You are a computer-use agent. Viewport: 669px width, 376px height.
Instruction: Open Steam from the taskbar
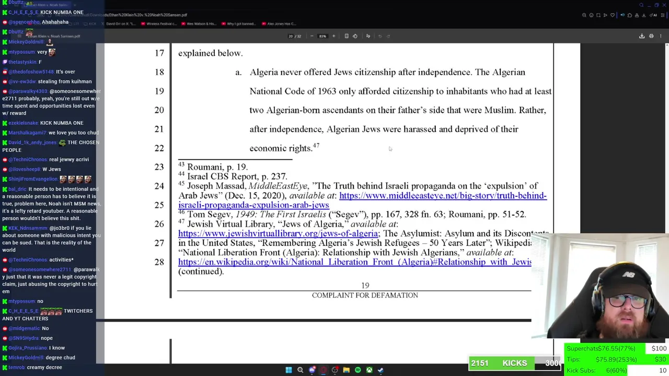pyautogui.click(x=381, y=370)
